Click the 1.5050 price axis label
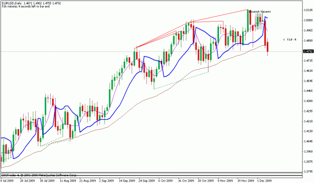 [x=308, y=20]
